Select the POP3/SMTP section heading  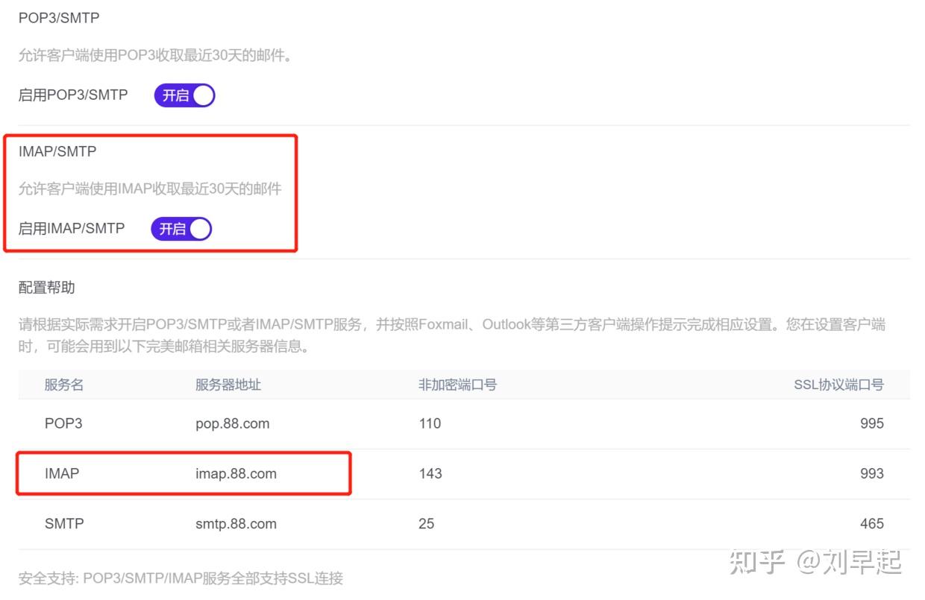pos(57,17)
